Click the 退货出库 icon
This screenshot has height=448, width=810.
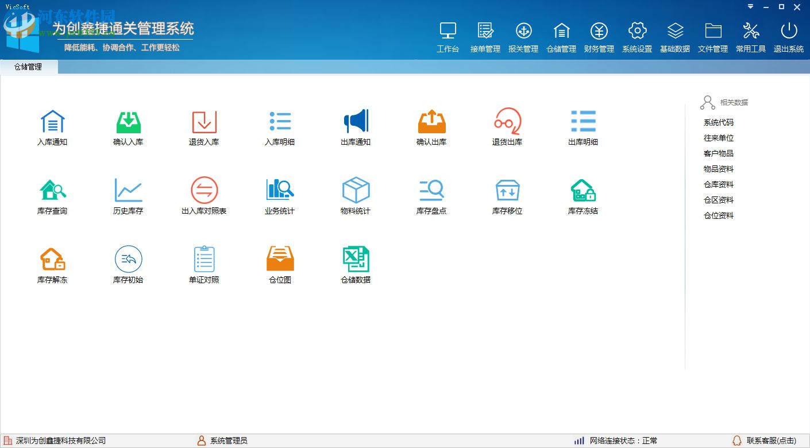point(507,121)
